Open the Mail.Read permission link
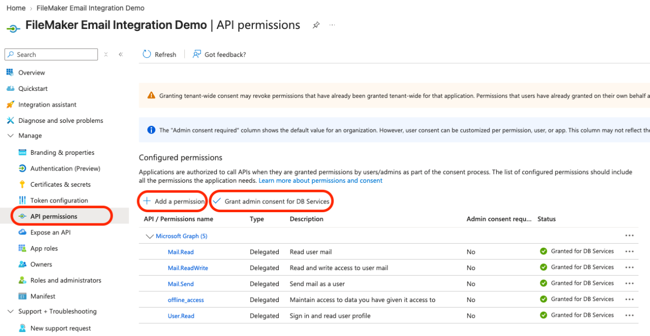Viewport: 650px width, 336px height. point(181,252)
